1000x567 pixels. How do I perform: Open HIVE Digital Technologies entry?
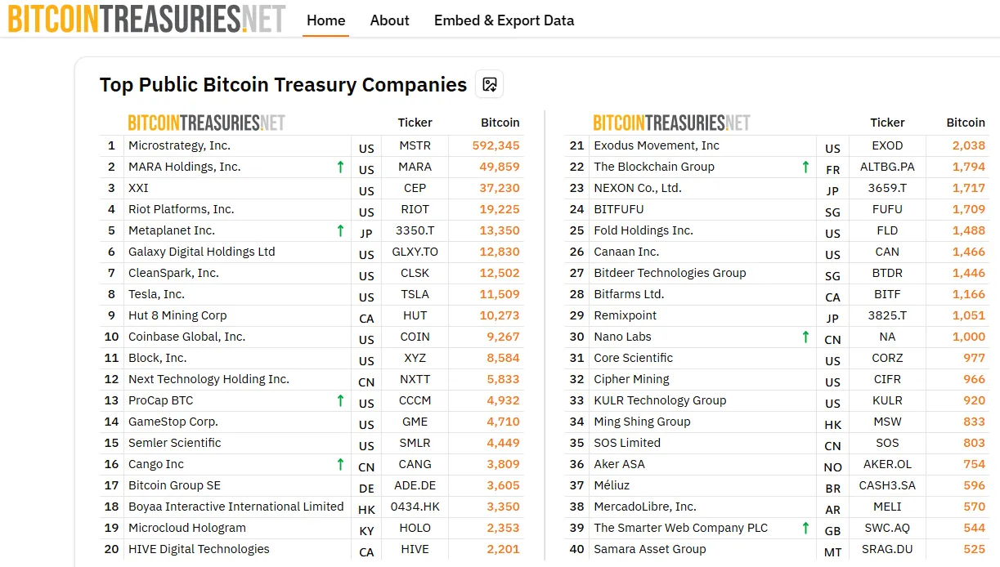pos(199,549)
